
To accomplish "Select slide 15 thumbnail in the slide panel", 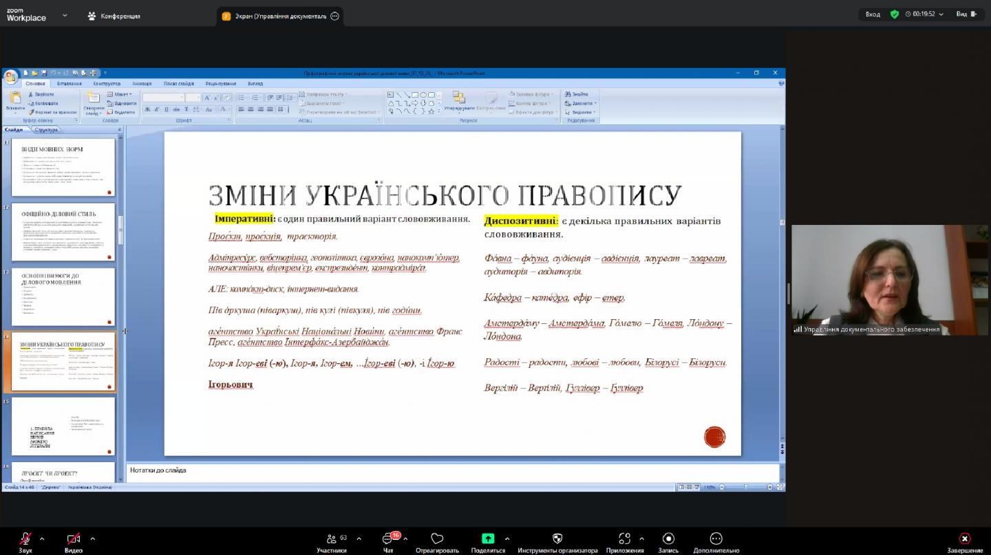I will point(63,426).
